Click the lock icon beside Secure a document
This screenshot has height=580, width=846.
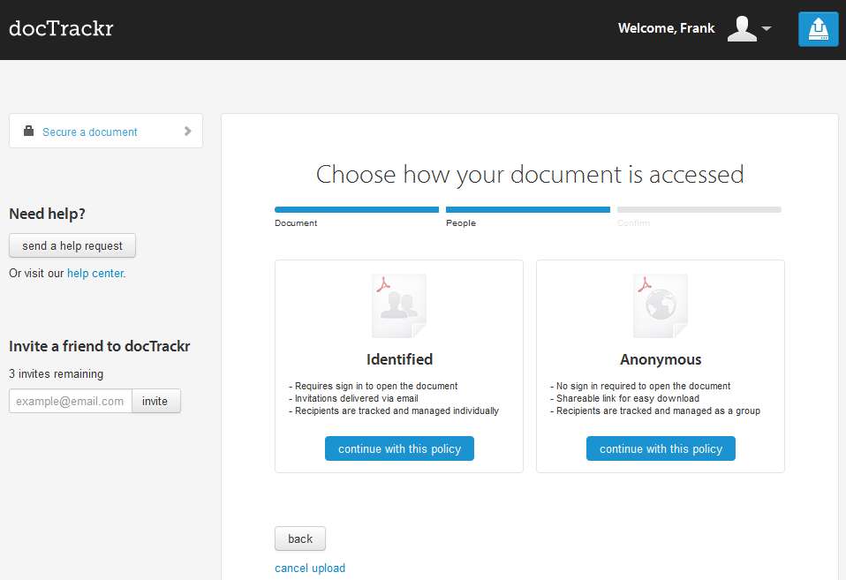click(28, 132)
